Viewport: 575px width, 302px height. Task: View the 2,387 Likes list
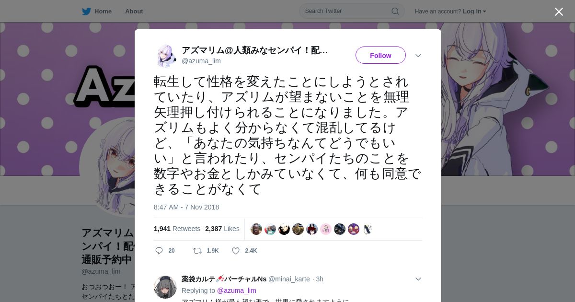point(222,229)
